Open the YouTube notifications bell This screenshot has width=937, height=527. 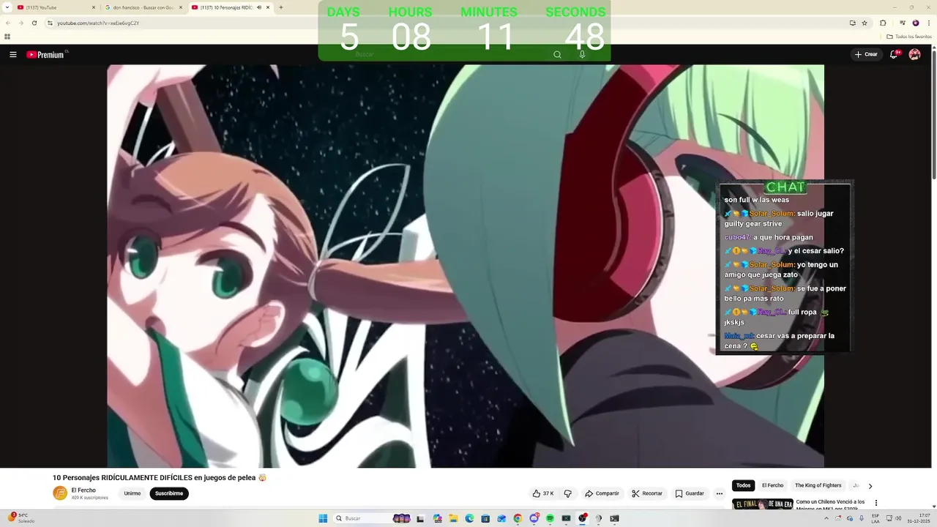(894, 54)
